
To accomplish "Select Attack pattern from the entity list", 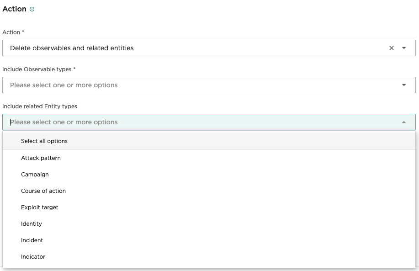I will [x=41, y=158].
